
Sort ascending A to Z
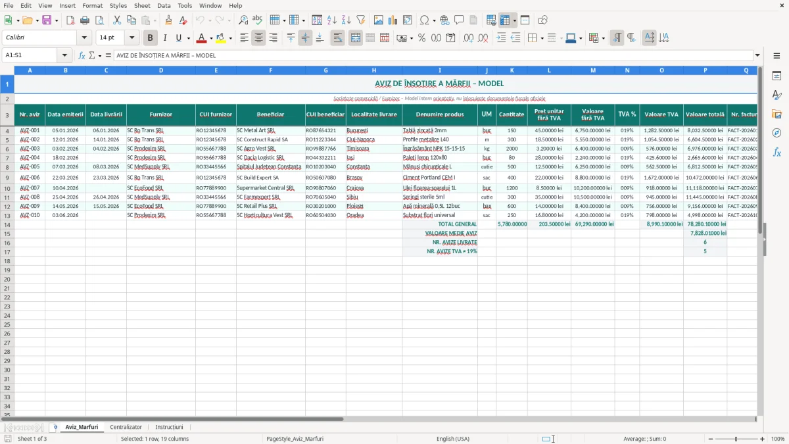tap(331, 20)
